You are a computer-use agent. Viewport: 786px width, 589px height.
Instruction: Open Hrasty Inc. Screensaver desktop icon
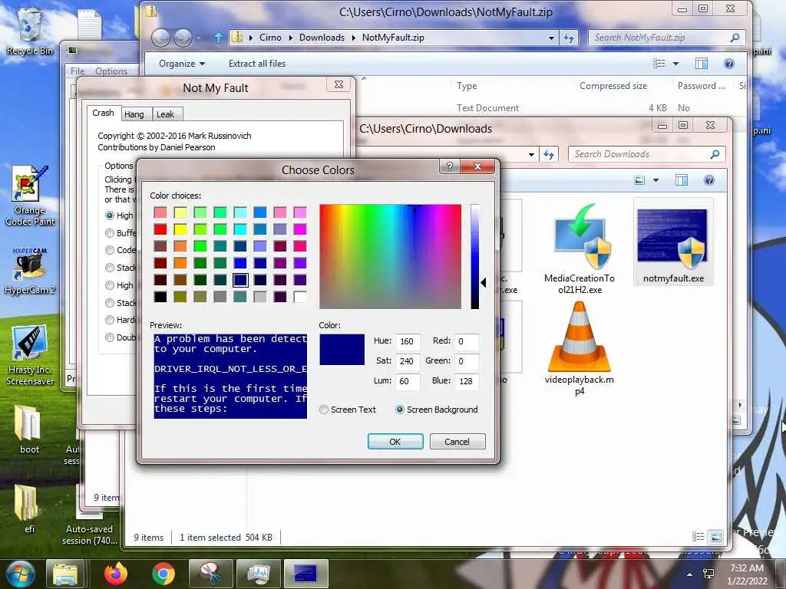pos(30,356)
